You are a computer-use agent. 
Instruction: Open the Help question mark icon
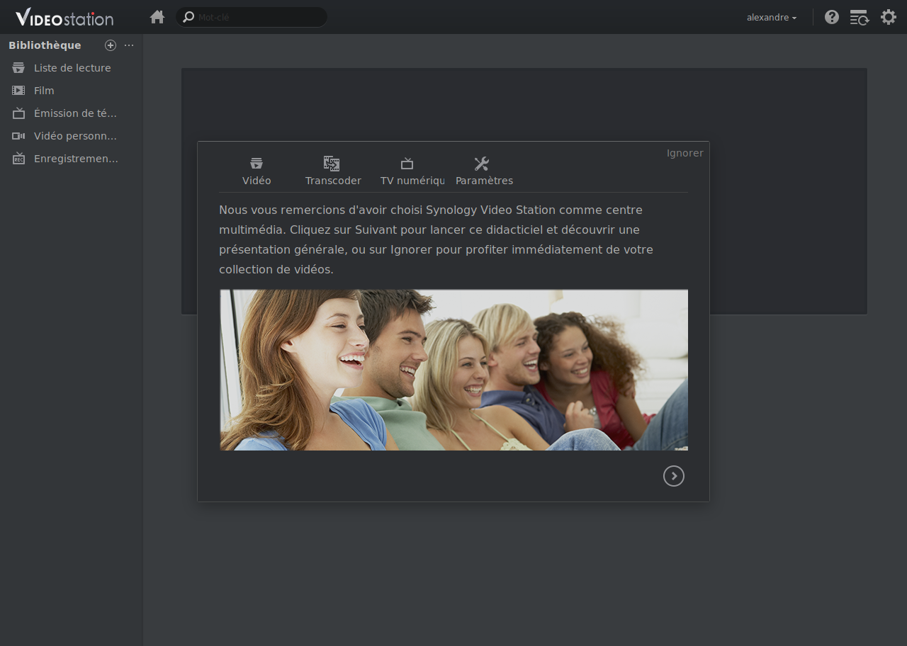(x=832, y=17)
